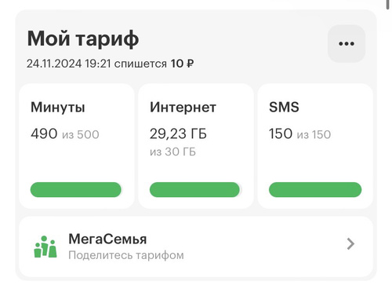Click the Интернет green progress bar

(194, 189)
